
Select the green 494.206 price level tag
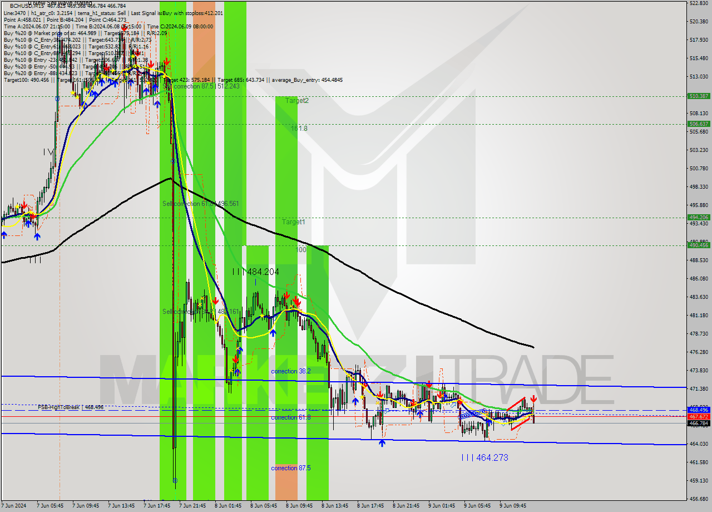699,217
